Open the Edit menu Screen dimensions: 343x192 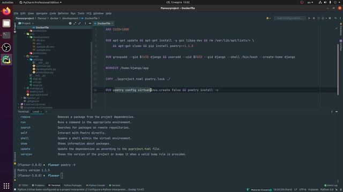[x=23, y=13]
